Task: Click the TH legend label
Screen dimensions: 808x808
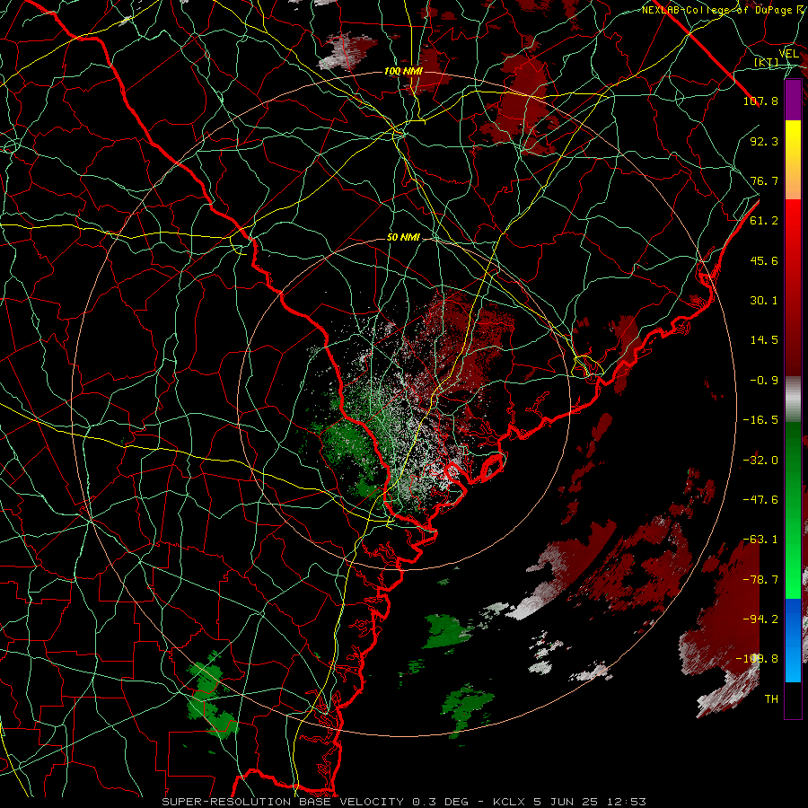Action: 771,699
